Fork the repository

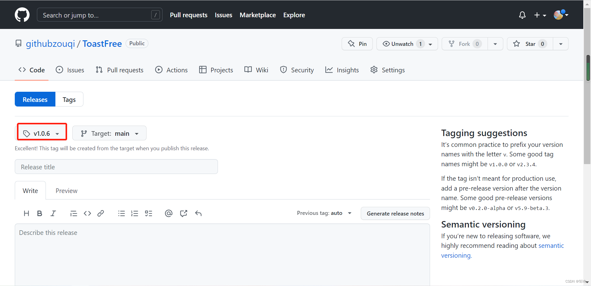(x=464, y=44)
